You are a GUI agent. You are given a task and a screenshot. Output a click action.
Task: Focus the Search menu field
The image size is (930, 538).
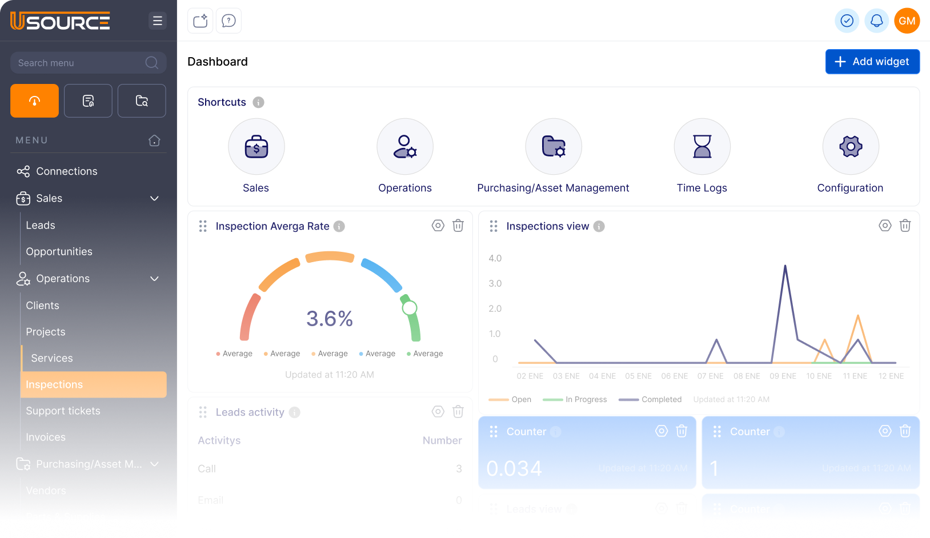(89, 63)
